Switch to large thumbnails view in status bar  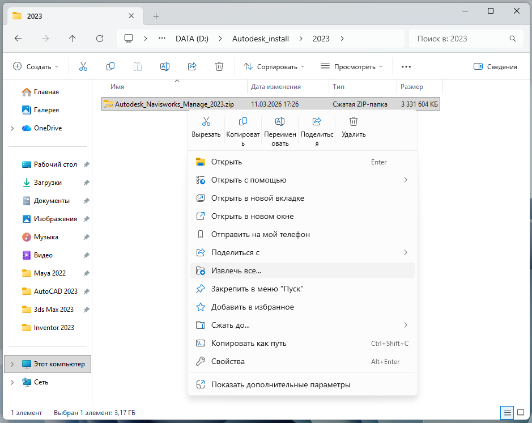click(x=521, y=413)
